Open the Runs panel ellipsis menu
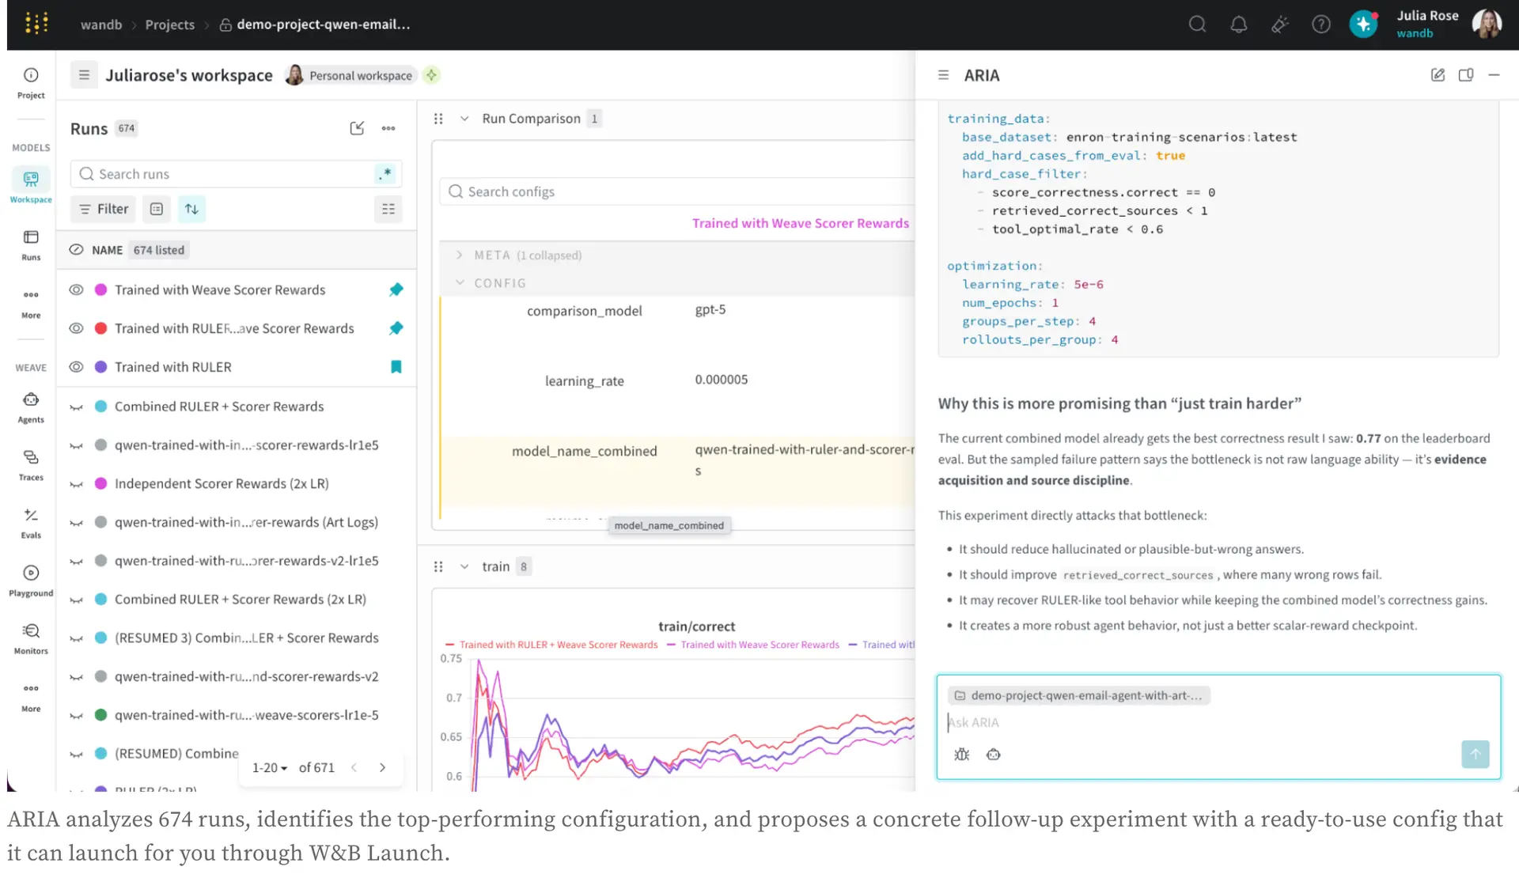Viewport: 1519px width, 878px height. coord(388,128)
